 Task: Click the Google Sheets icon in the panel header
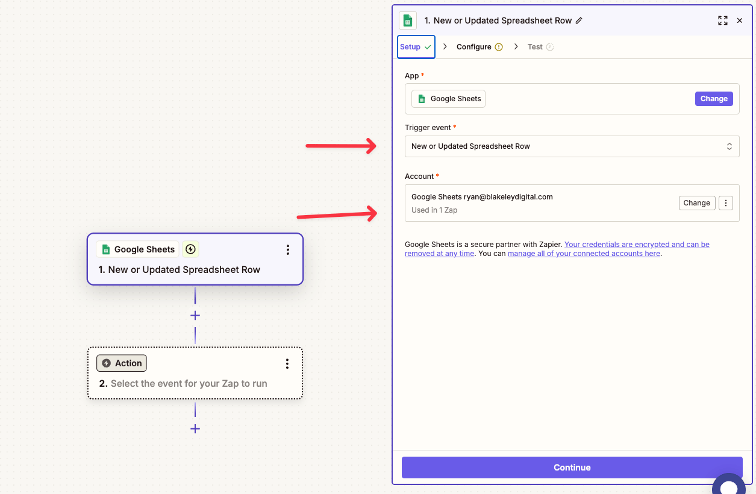(x=408, y=20)
